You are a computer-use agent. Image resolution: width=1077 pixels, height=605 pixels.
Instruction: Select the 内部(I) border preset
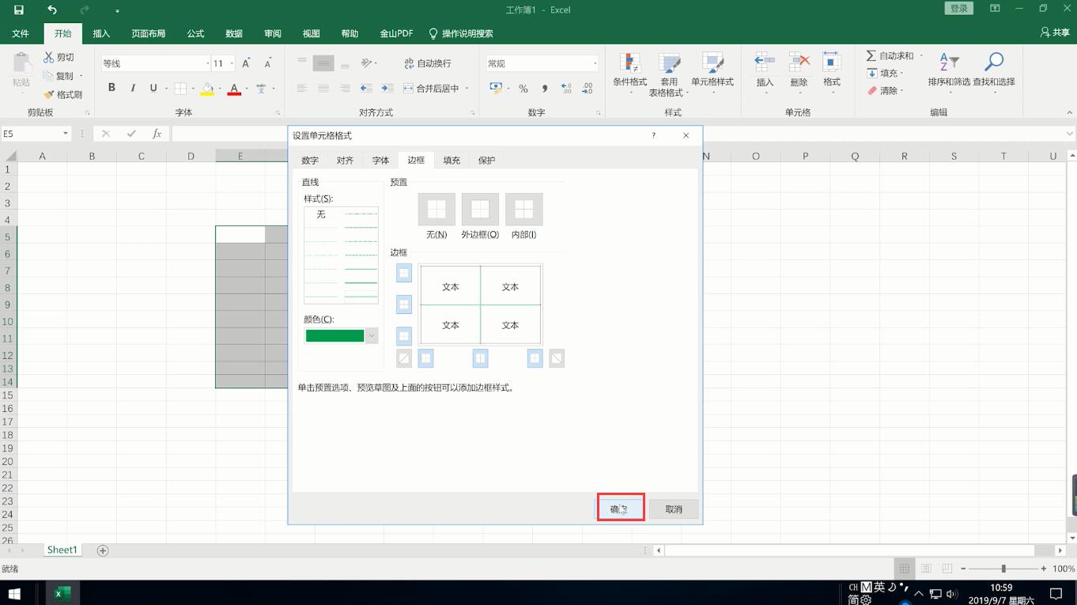523,210
